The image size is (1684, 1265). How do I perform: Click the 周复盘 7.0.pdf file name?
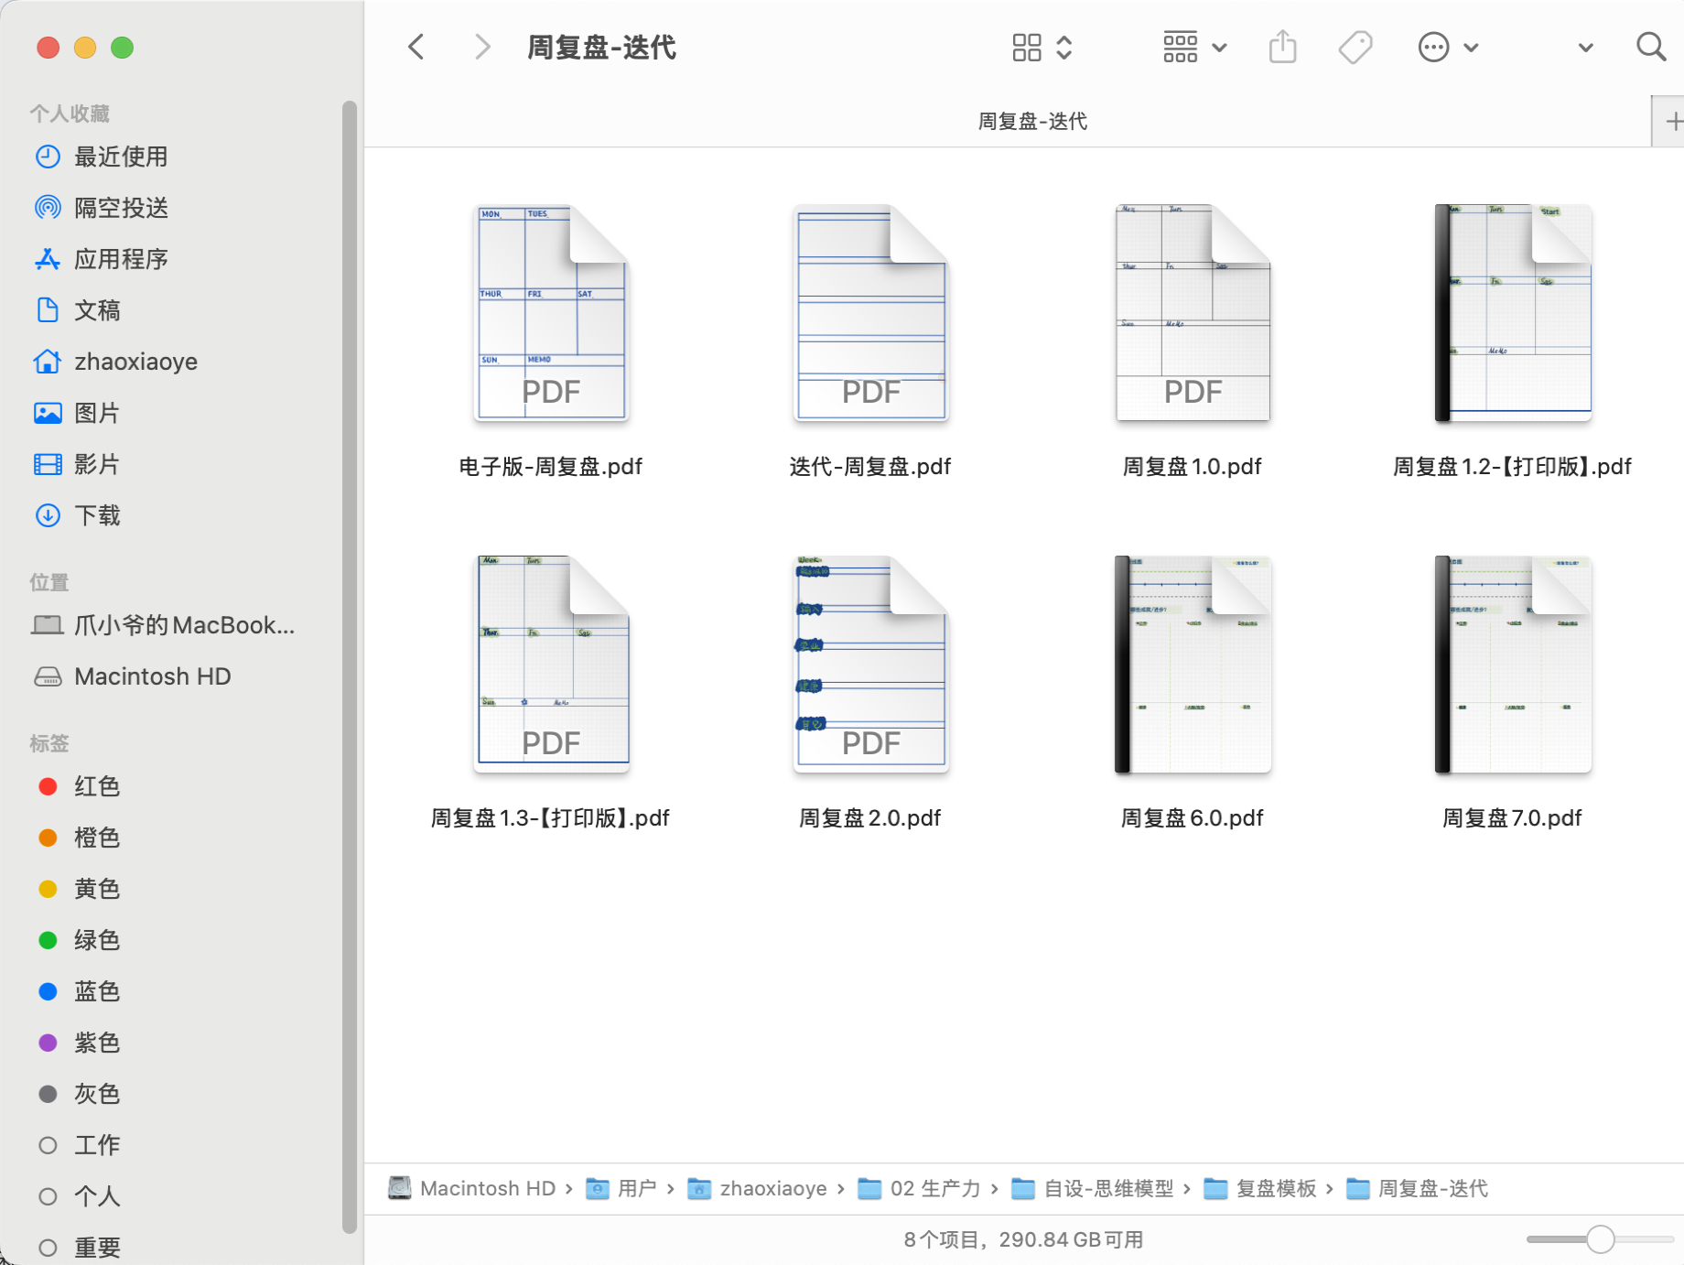[x=1513, y=818]
